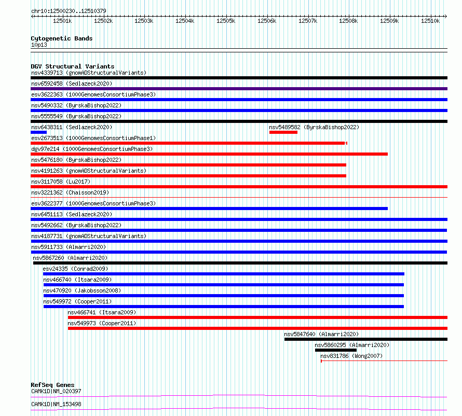Open the nsv3117058 Lu2017 label
Screen dimensions: 462x416
61,182
